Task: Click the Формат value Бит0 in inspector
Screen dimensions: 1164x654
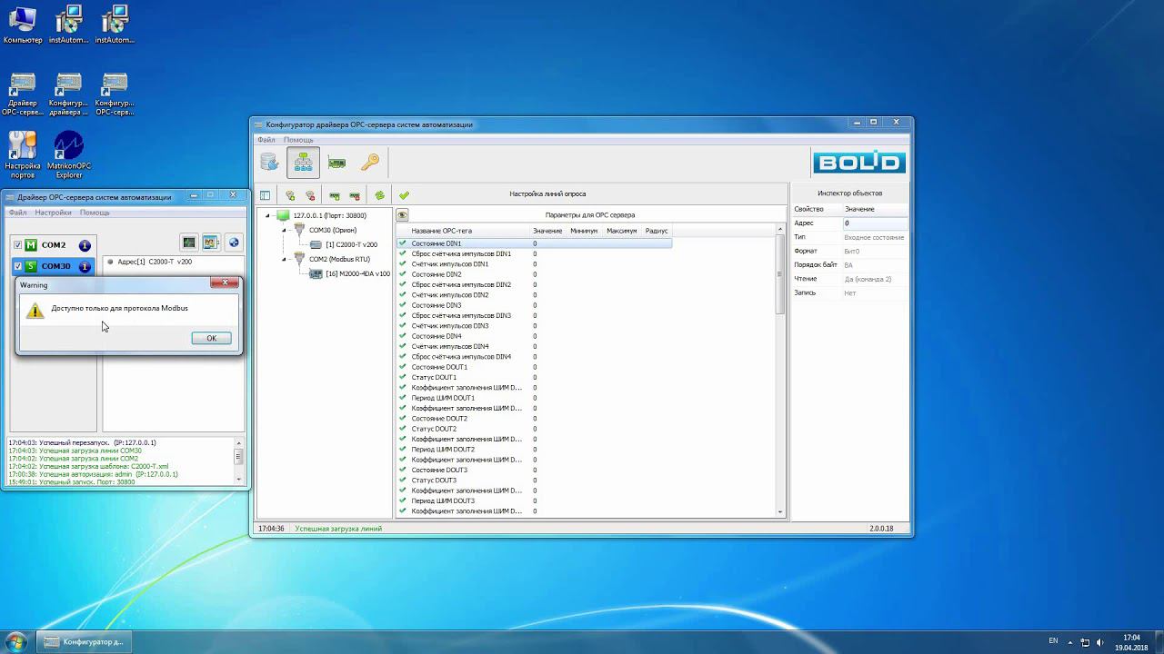Action: [x=851, y=252]
